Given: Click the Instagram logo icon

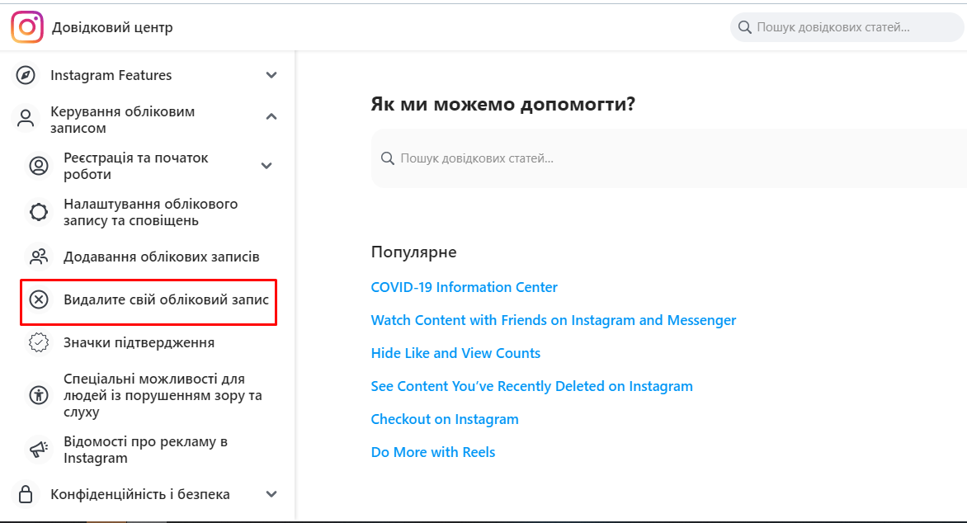Looking at the screenshot, I should (26, 26).
